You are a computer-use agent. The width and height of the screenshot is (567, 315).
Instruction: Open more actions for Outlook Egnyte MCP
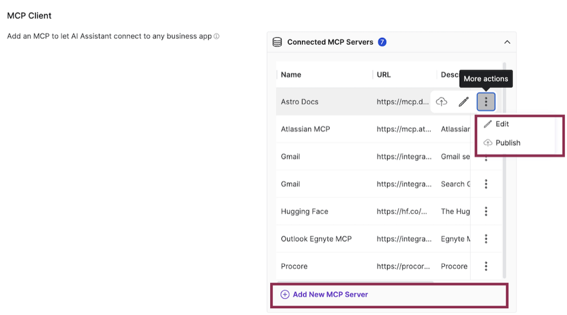pos(486,239)
